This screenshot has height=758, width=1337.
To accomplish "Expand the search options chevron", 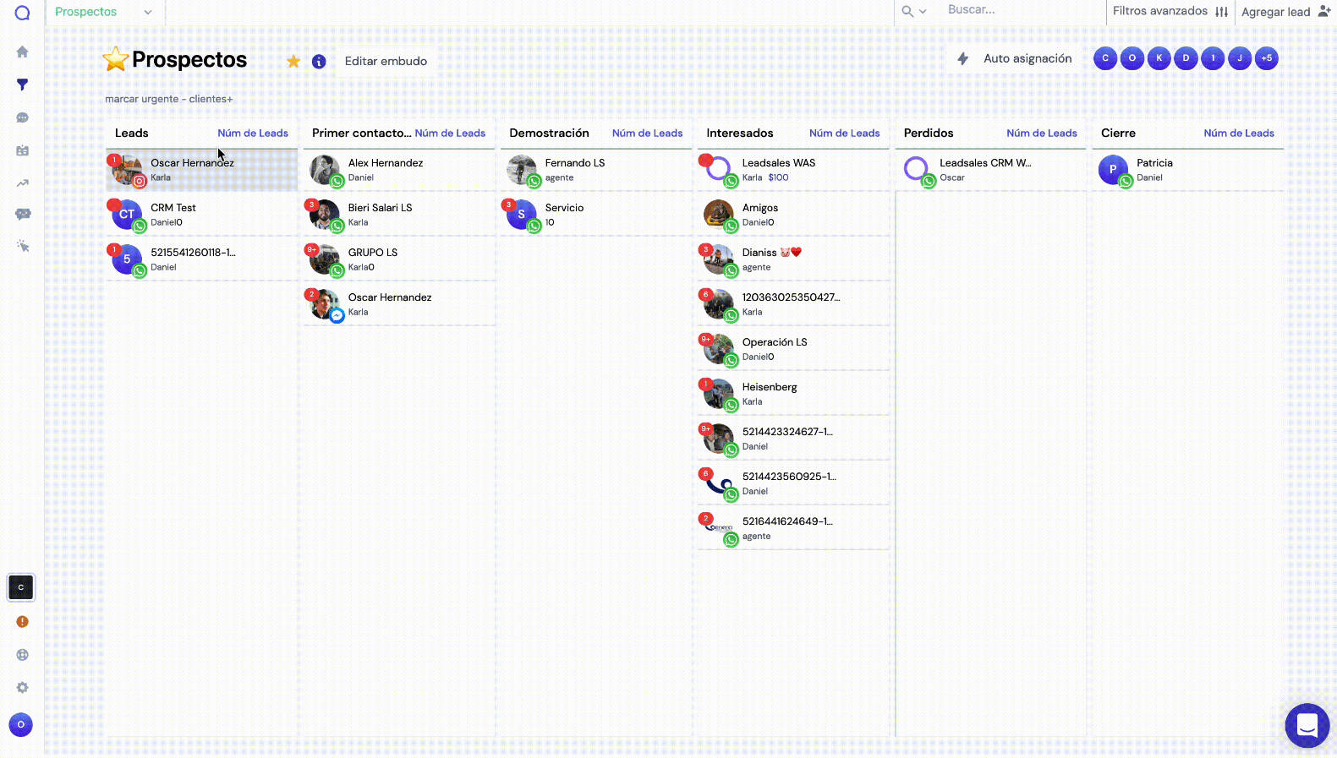I will [923, 11].
